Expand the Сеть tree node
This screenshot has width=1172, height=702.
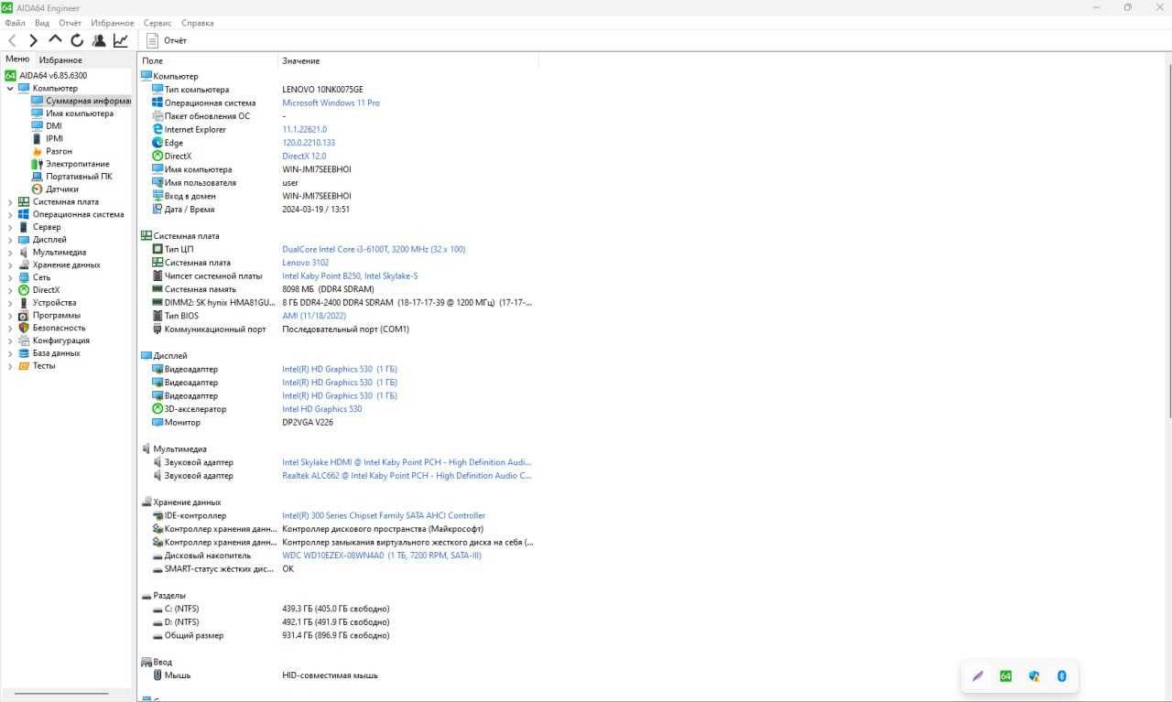pyautogui.click(x=10, y=277)
